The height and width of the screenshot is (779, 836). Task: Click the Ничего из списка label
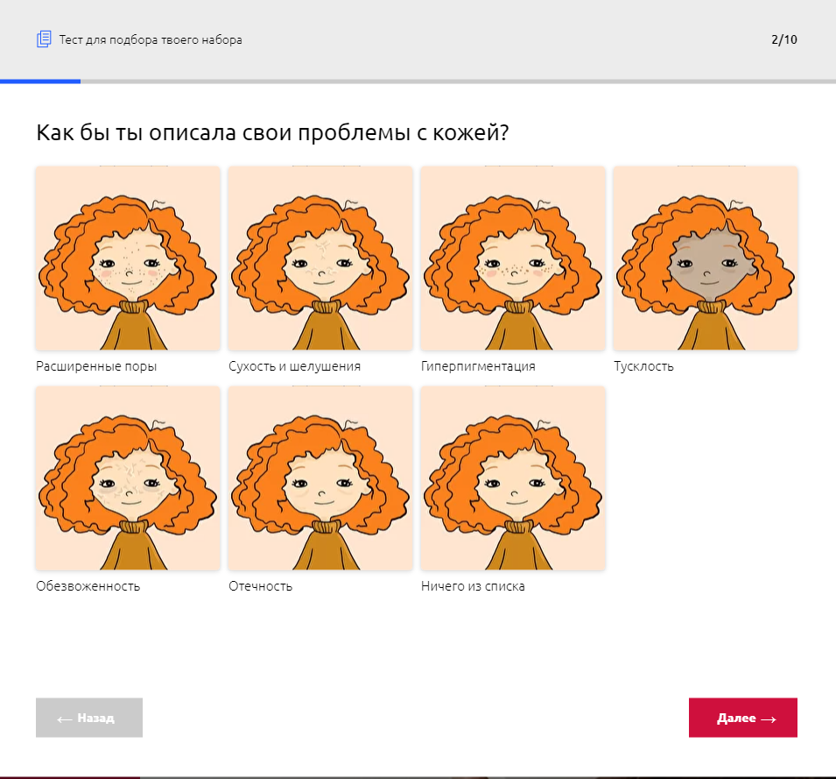[473, 586]
